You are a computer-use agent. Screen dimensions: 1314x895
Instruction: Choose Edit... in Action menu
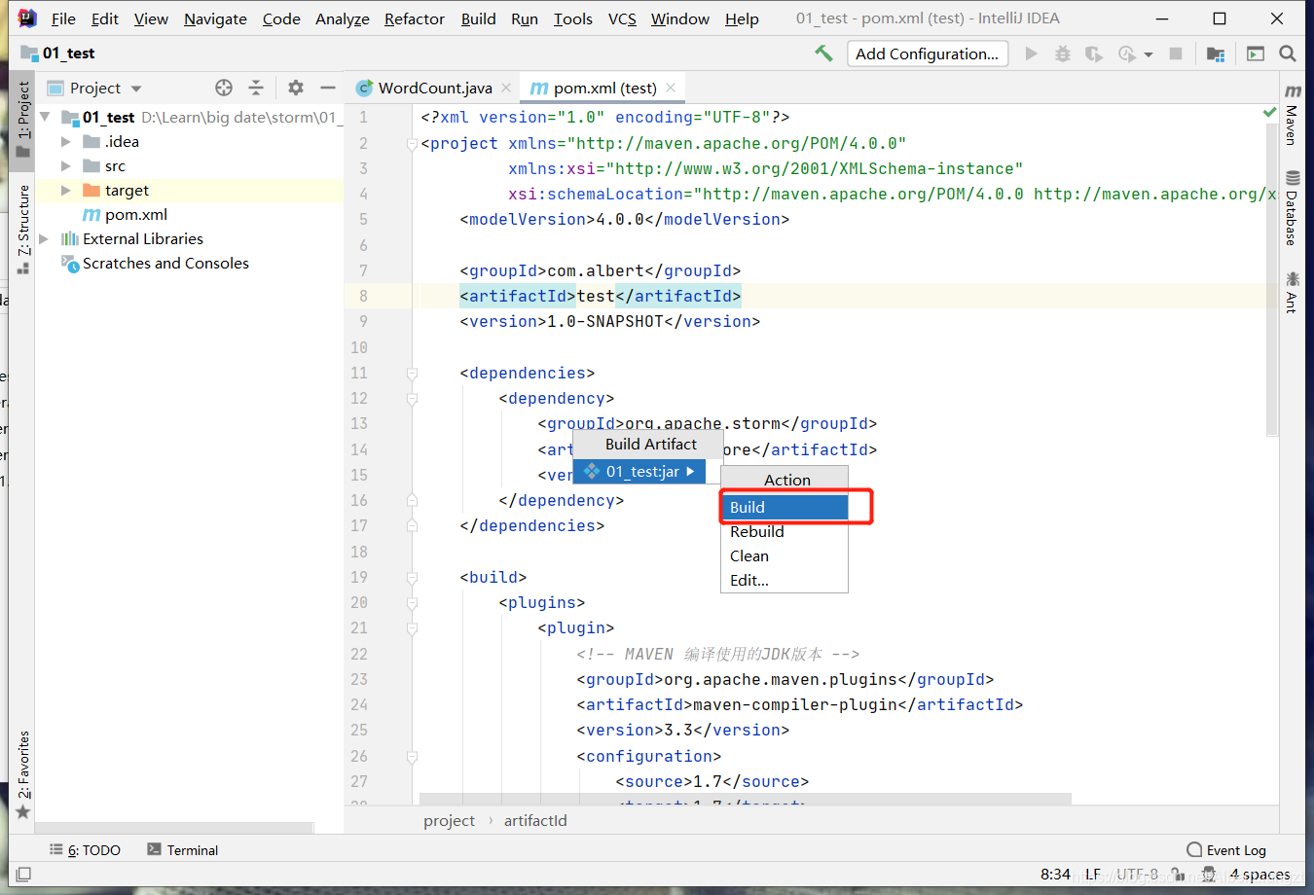(x=785, y=580)
